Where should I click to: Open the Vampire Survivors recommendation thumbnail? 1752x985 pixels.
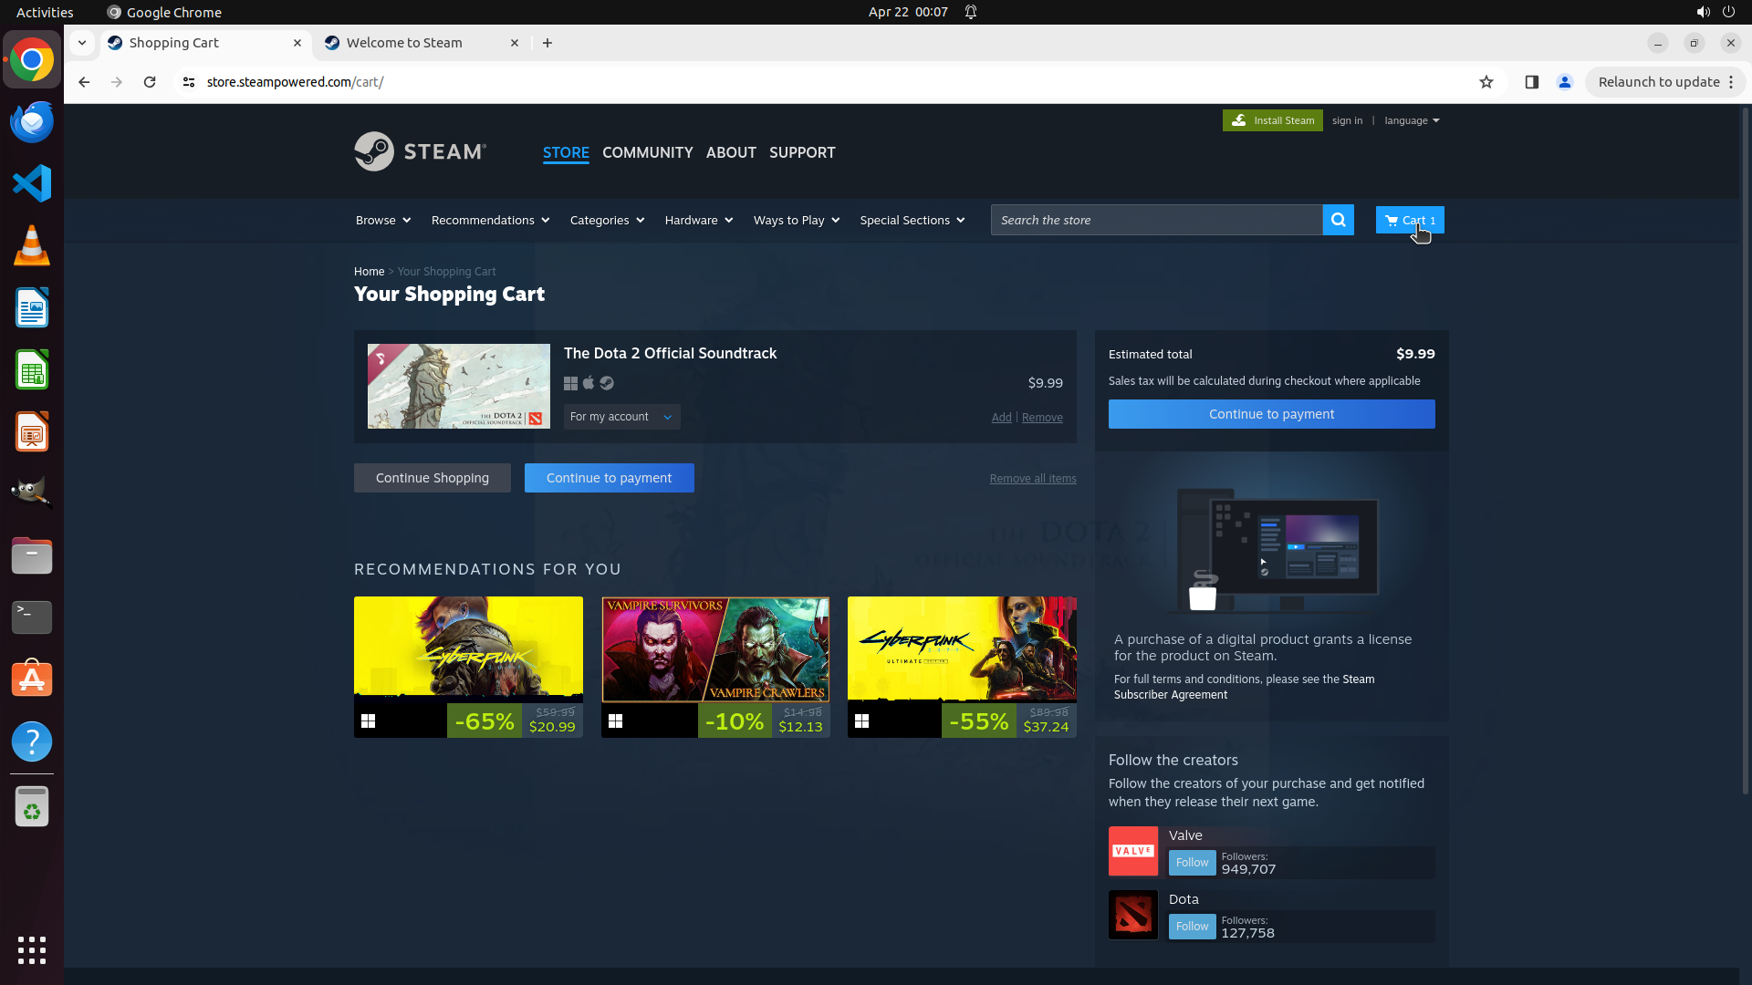point(714,649)
